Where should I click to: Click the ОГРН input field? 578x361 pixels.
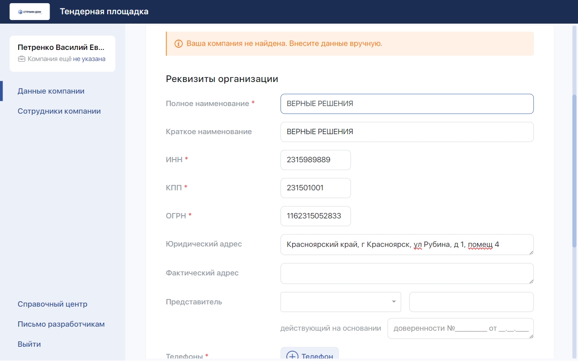[315, 216]
